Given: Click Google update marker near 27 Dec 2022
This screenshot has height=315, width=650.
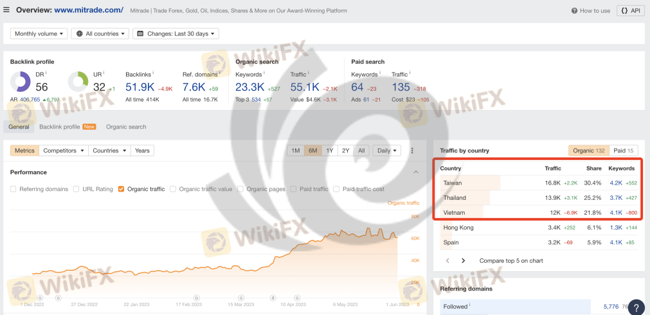Looking at the screenshot, I should click(x=58, y=298).
